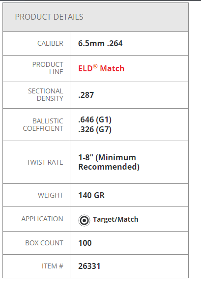The image size is (201, 294).
Task: Select the 140 GR weight value
Action: 91,195
